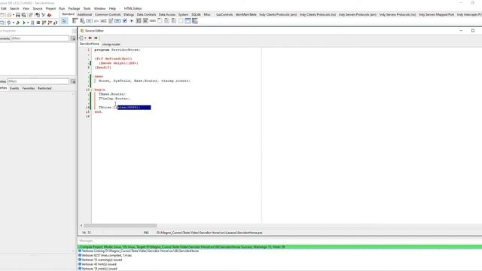Pick the TToggleBox component icon
The width and height of the screenshot is (482, 271).
click(117, 21)
